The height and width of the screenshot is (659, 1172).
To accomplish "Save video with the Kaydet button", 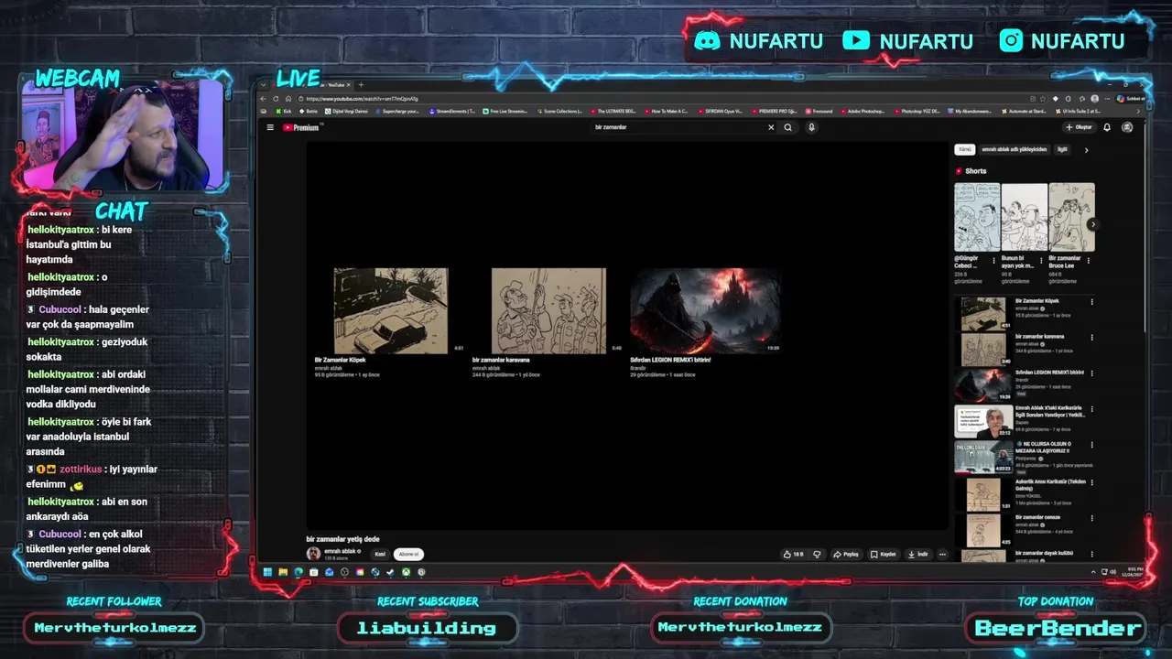I will [x=884, y=554].
